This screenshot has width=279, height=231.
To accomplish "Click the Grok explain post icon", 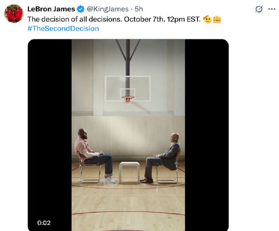I will 259,9.
